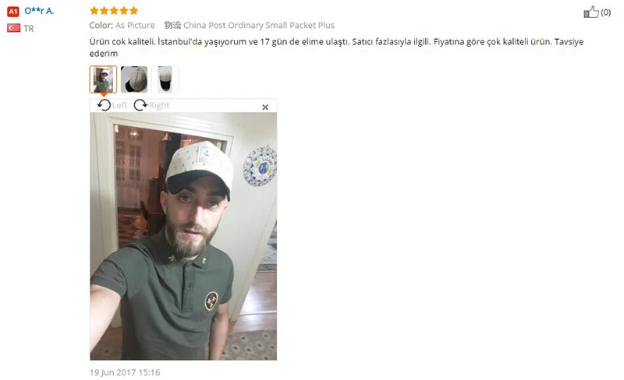Open the second thumbnail showing cap side

(134, 79)
